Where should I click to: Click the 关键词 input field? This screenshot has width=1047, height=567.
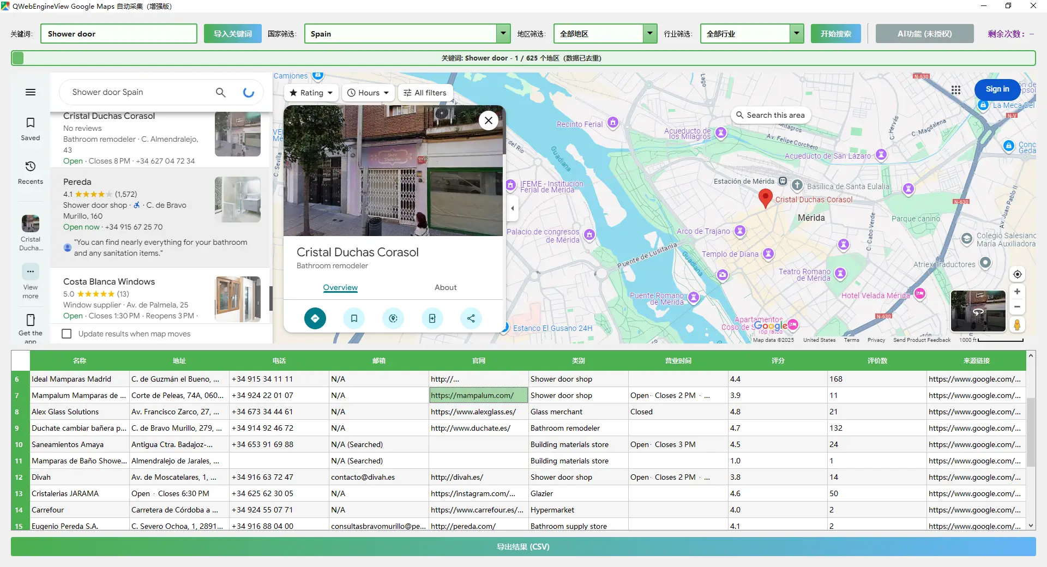[x=119, y=33]
